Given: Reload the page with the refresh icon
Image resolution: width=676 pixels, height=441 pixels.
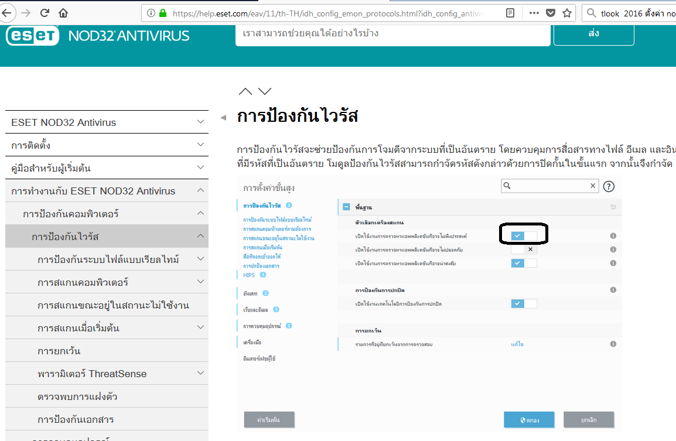Looking at the screenshot, I should tap(45, 13).
